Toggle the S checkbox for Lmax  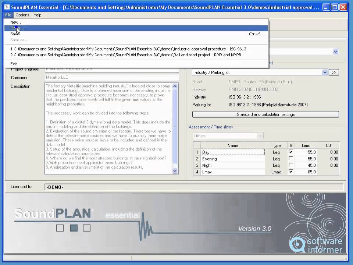point(290,172)
